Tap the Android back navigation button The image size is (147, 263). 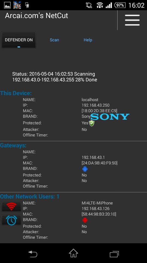[33, 254]
